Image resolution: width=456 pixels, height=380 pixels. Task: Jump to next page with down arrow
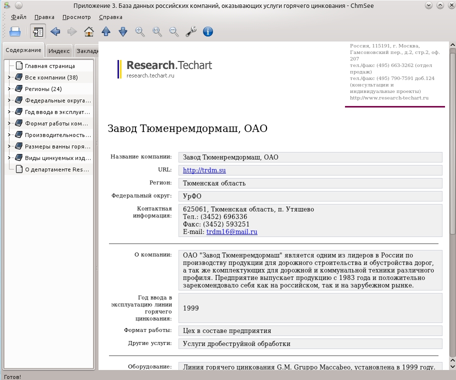click(x=123, y=31)
